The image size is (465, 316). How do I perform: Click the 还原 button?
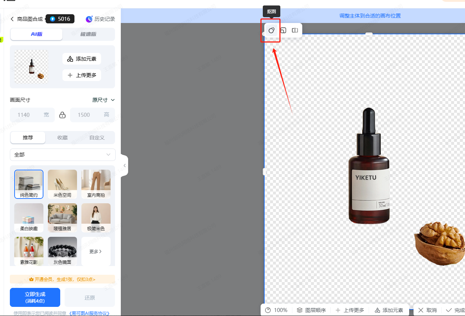[x=90, y=297]
